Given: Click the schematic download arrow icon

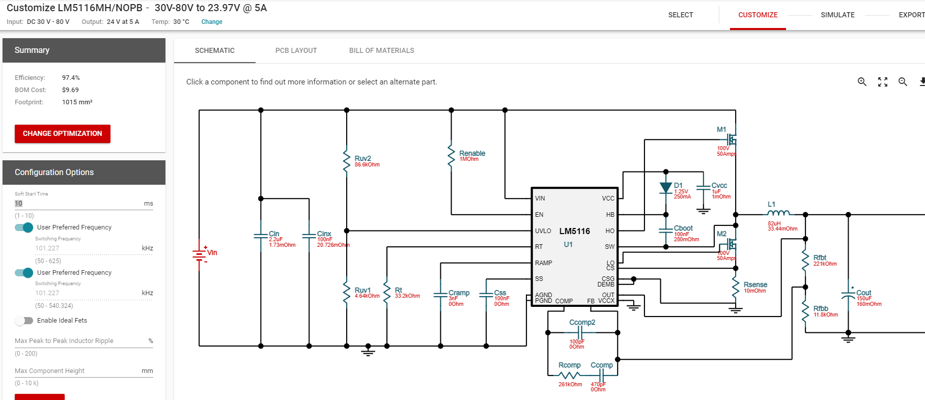Looking at the screenshot, I should [x=922, y=82].
